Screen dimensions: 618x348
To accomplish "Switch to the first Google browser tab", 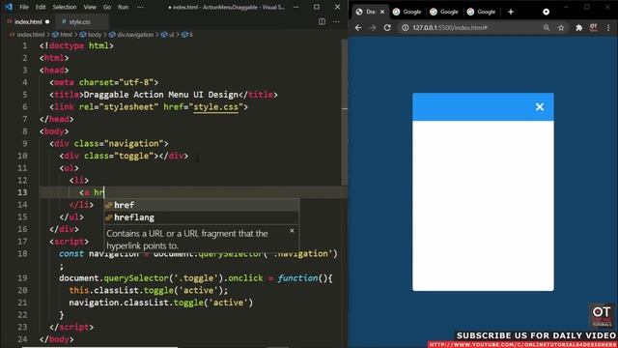I will [407, 12].
